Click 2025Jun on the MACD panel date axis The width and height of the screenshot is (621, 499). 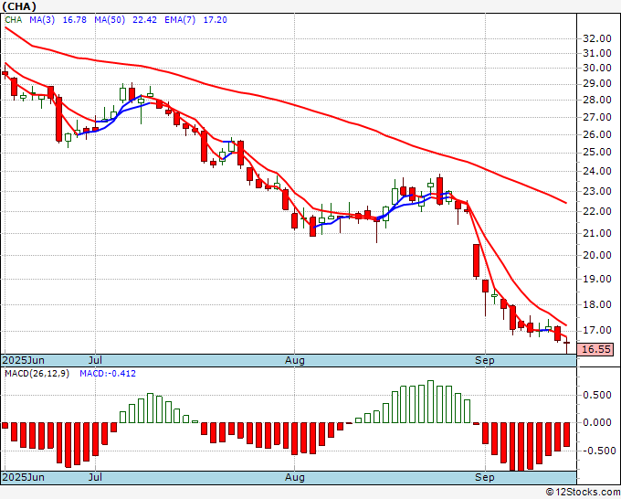pos(24,477)
